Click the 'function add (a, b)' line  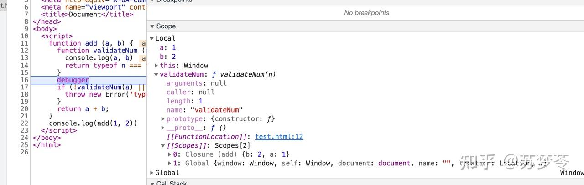click(x=91, y=43)
